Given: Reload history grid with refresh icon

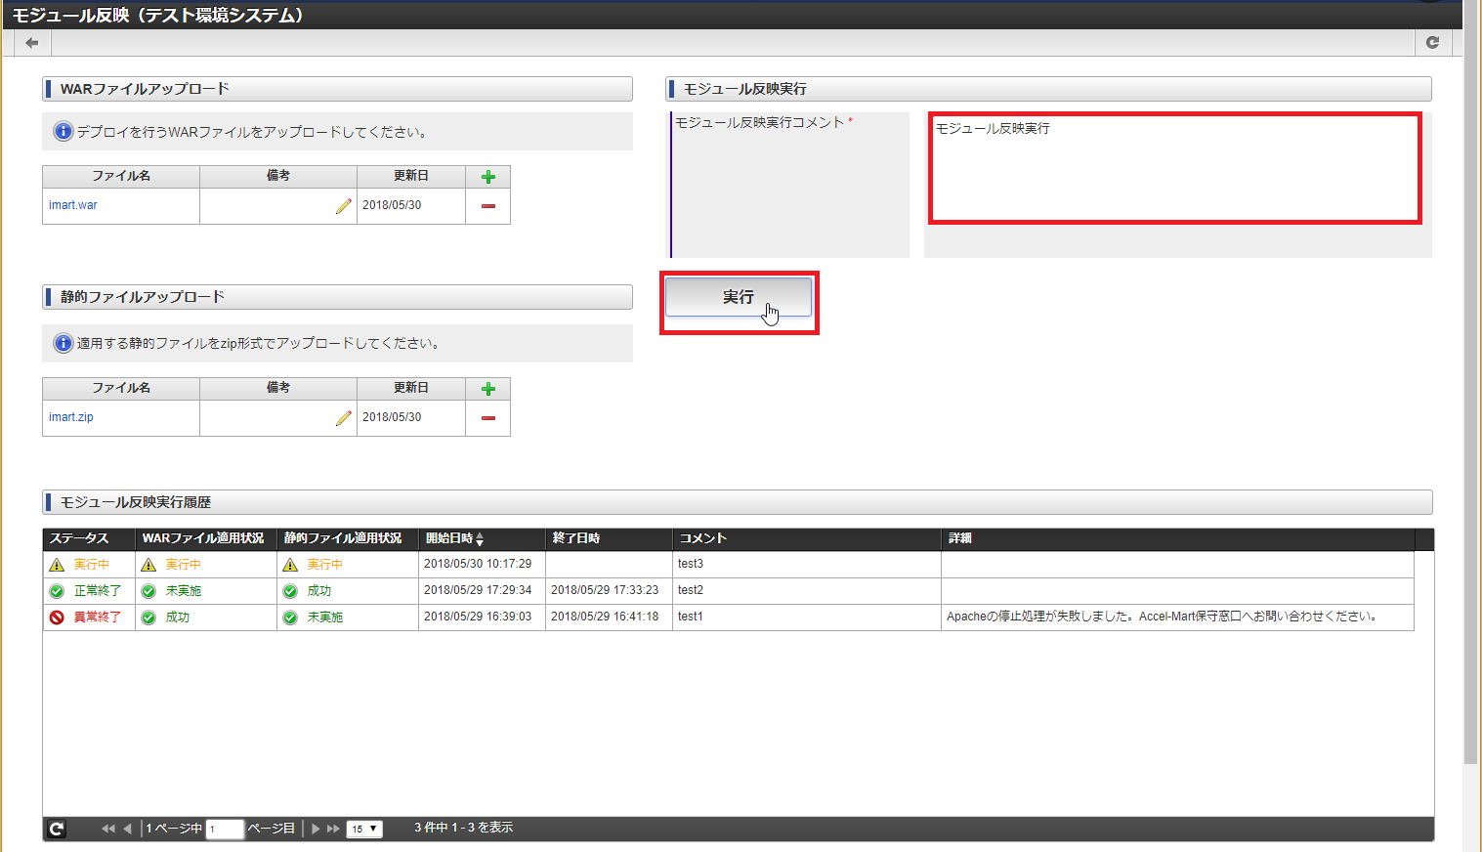Looking at the screenshot, I should [57, 829].
